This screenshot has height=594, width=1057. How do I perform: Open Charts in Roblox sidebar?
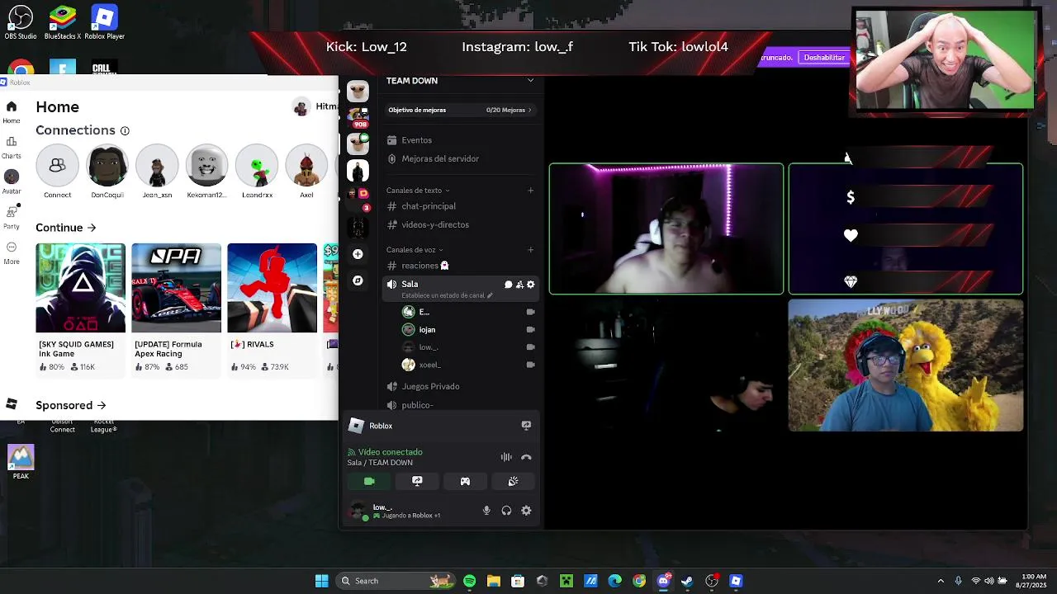tap(12, 141)
